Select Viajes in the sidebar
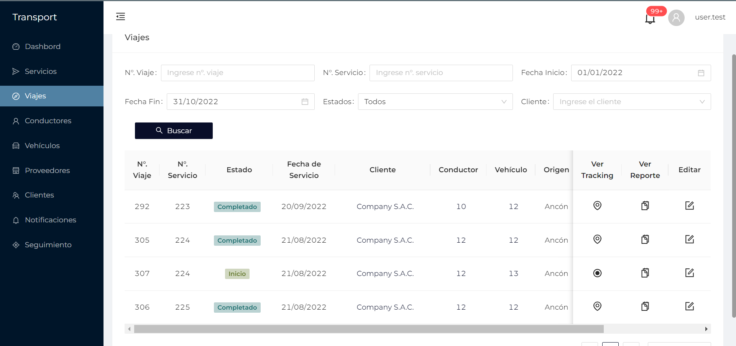This screenshot has height=346, width=736. pyautogui.click(x=52, y=96)
